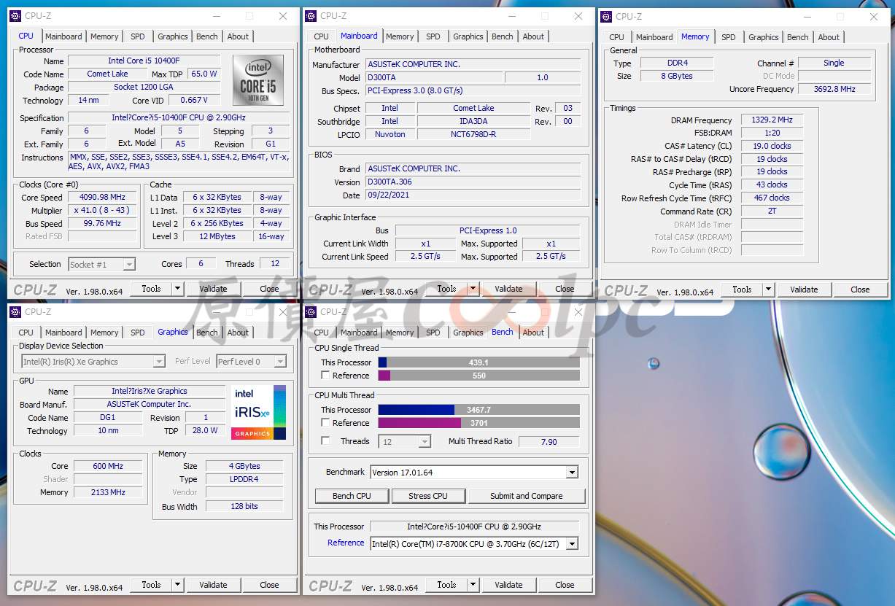Click the Tools button in the Graphics window
The image size is (895, 606).
[151, 585]
